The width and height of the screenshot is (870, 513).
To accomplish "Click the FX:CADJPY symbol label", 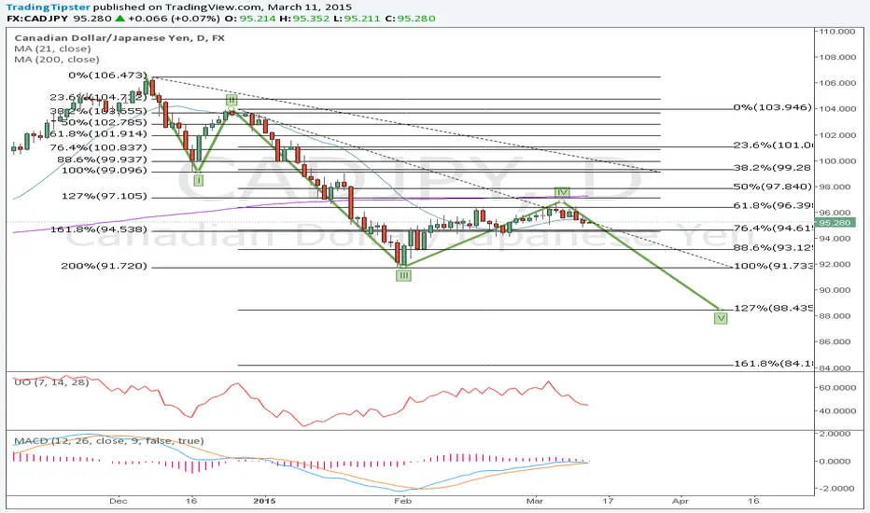I will click(x=37, y=19).
